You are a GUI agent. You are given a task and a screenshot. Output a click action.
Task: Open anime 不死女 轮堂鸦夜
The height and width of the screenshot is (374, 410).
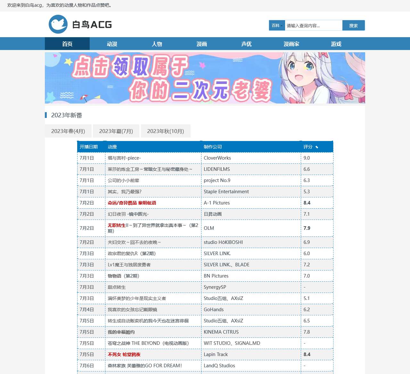click(124, 354)
